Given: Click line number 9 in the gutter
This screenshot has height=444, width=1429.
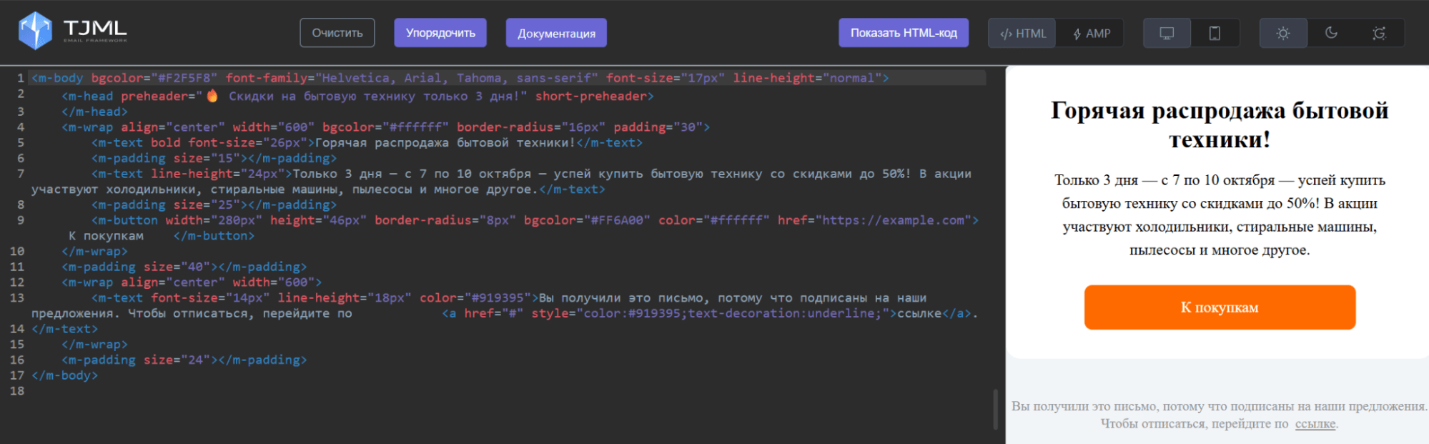Looking at the screenshot, I should 20,220.
